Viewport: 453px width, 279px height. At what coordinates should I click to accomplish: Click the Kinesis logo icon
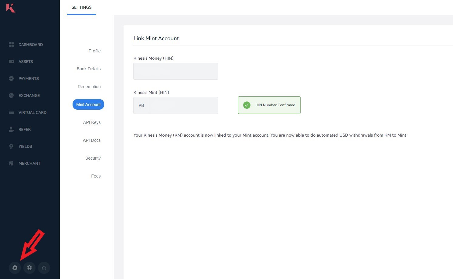[11, 8]
